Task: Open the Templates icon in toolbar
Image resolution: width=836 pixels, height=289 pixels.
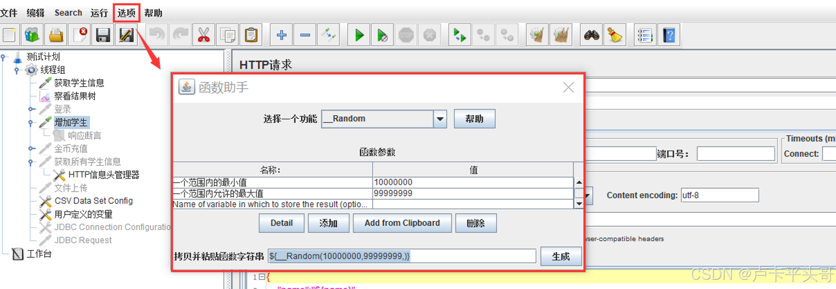Action: point(32,35)
